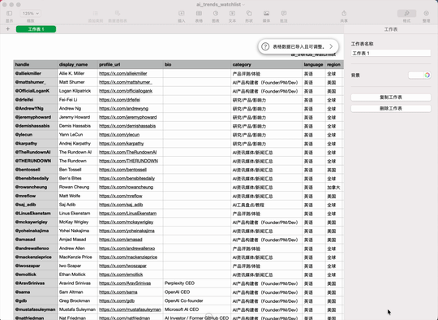Select the @drfeifei handle cell
The image size is (438, 320).
[35, 100]
